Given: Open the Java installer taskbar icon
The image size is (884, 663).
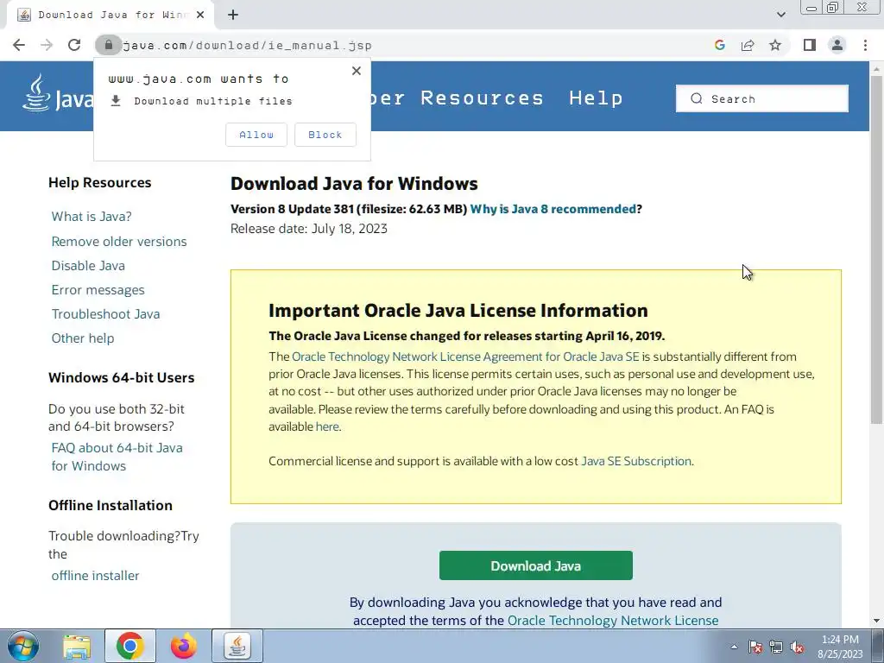Looking at the screenshot, I should coord(237,646).
